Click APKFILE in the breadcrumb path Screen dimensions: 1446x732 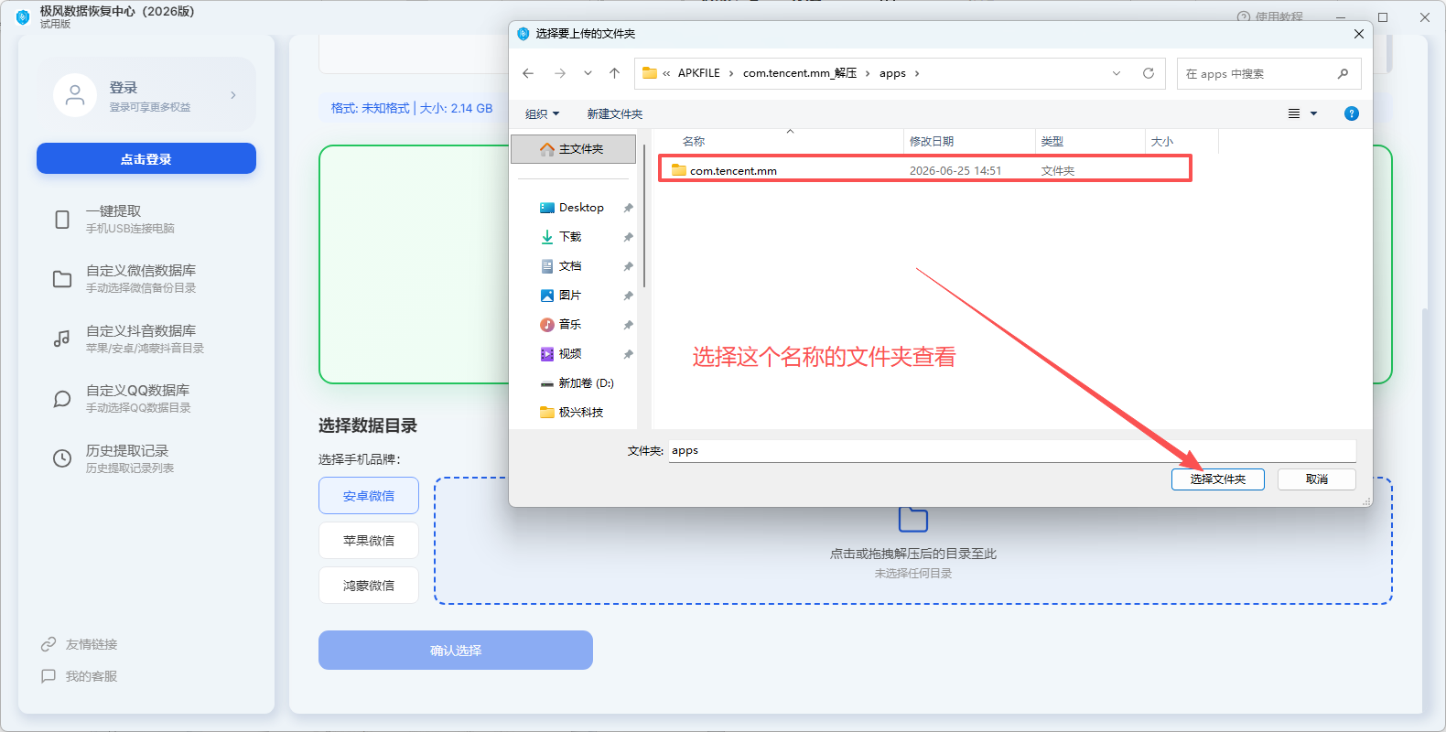pyautogui.click(x=698, y=73)
